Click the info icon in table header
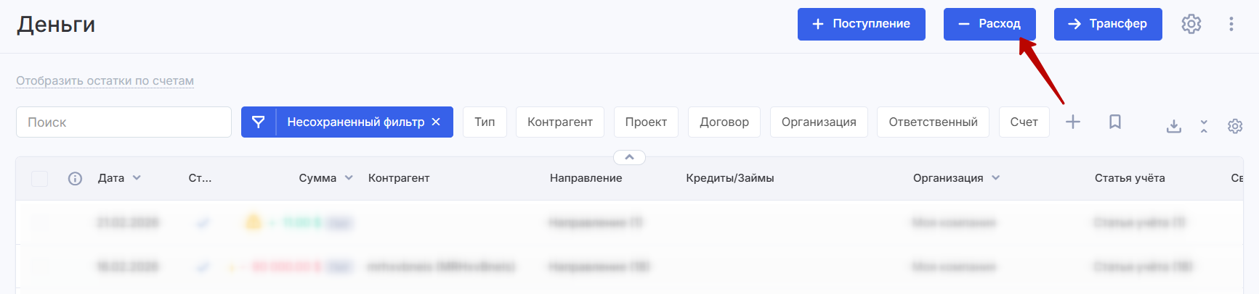 click(x=75, y=178)
